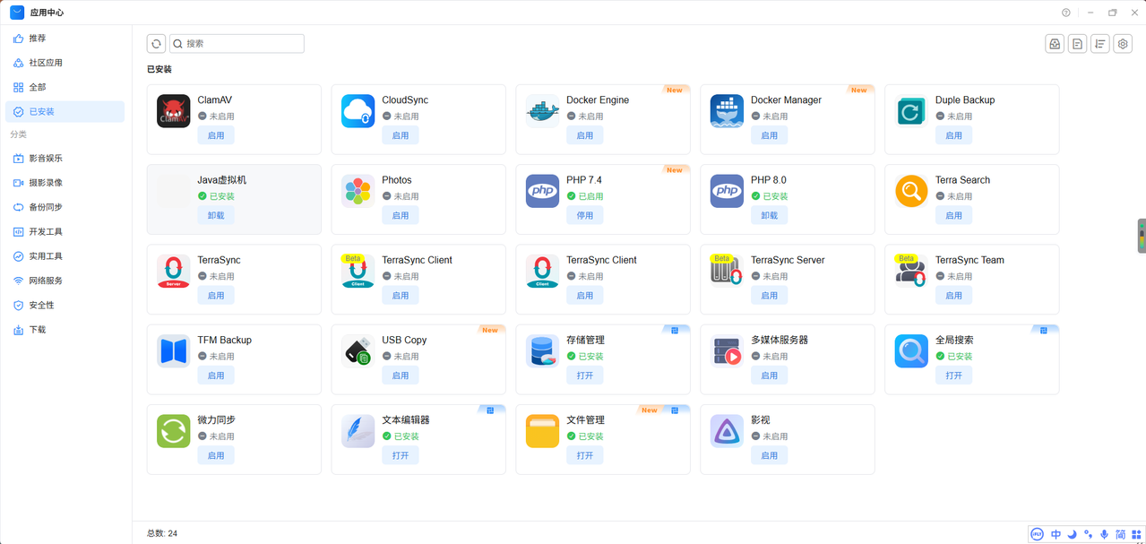Open the sort order options
This screenshot has width=1146, height=544.
click(x=1100, y=44)
